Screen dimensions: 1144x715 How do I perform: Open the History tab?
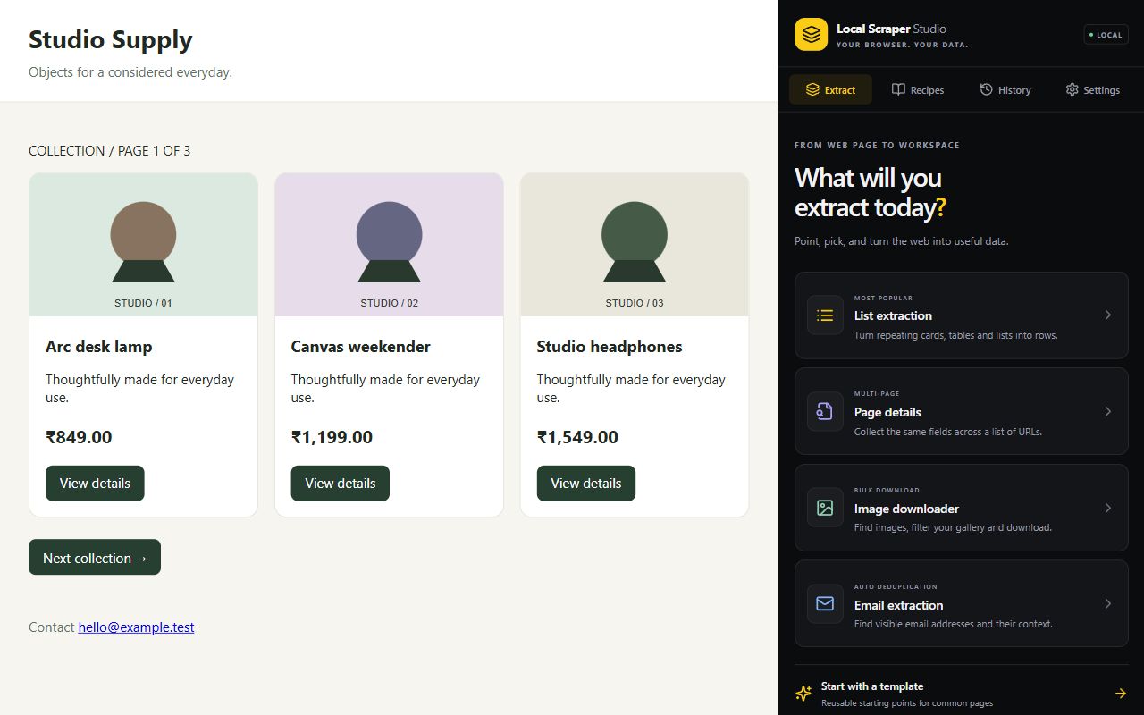(x=1005, y=89)
